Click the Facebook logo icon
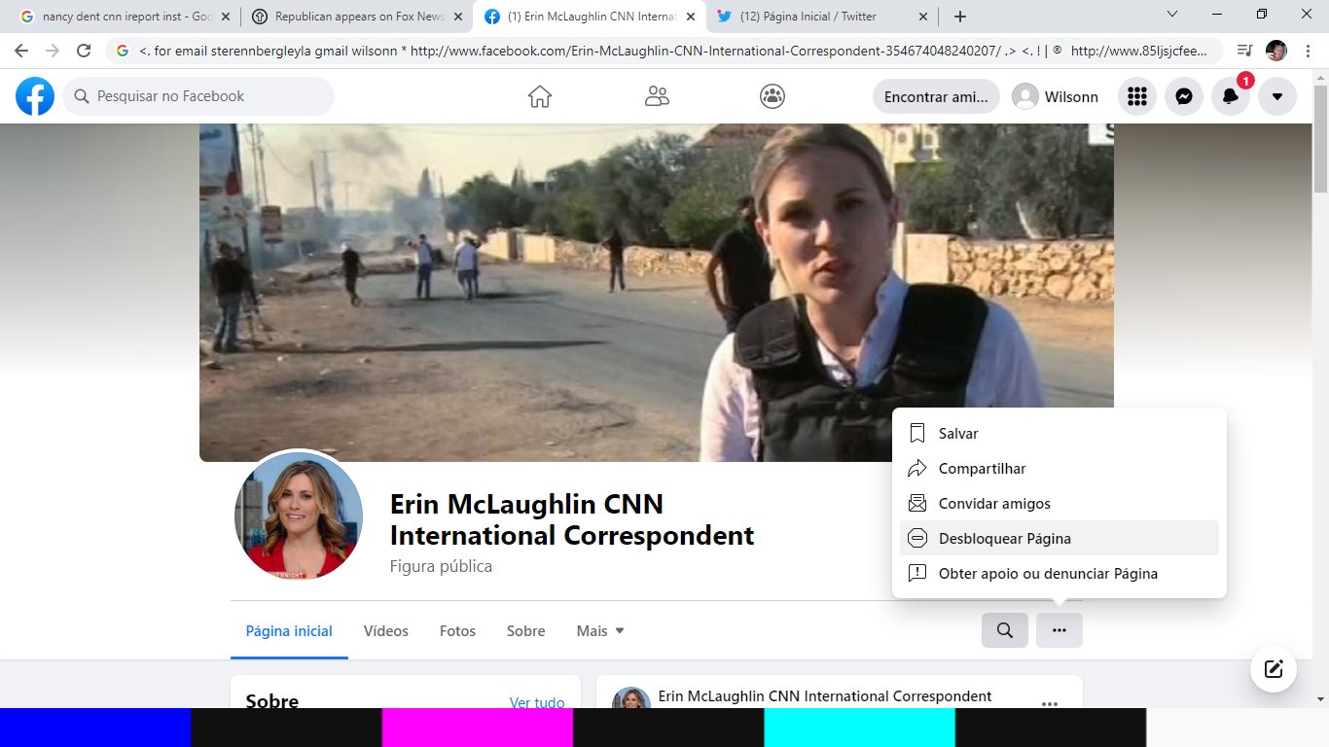 (x=35, y=96)
